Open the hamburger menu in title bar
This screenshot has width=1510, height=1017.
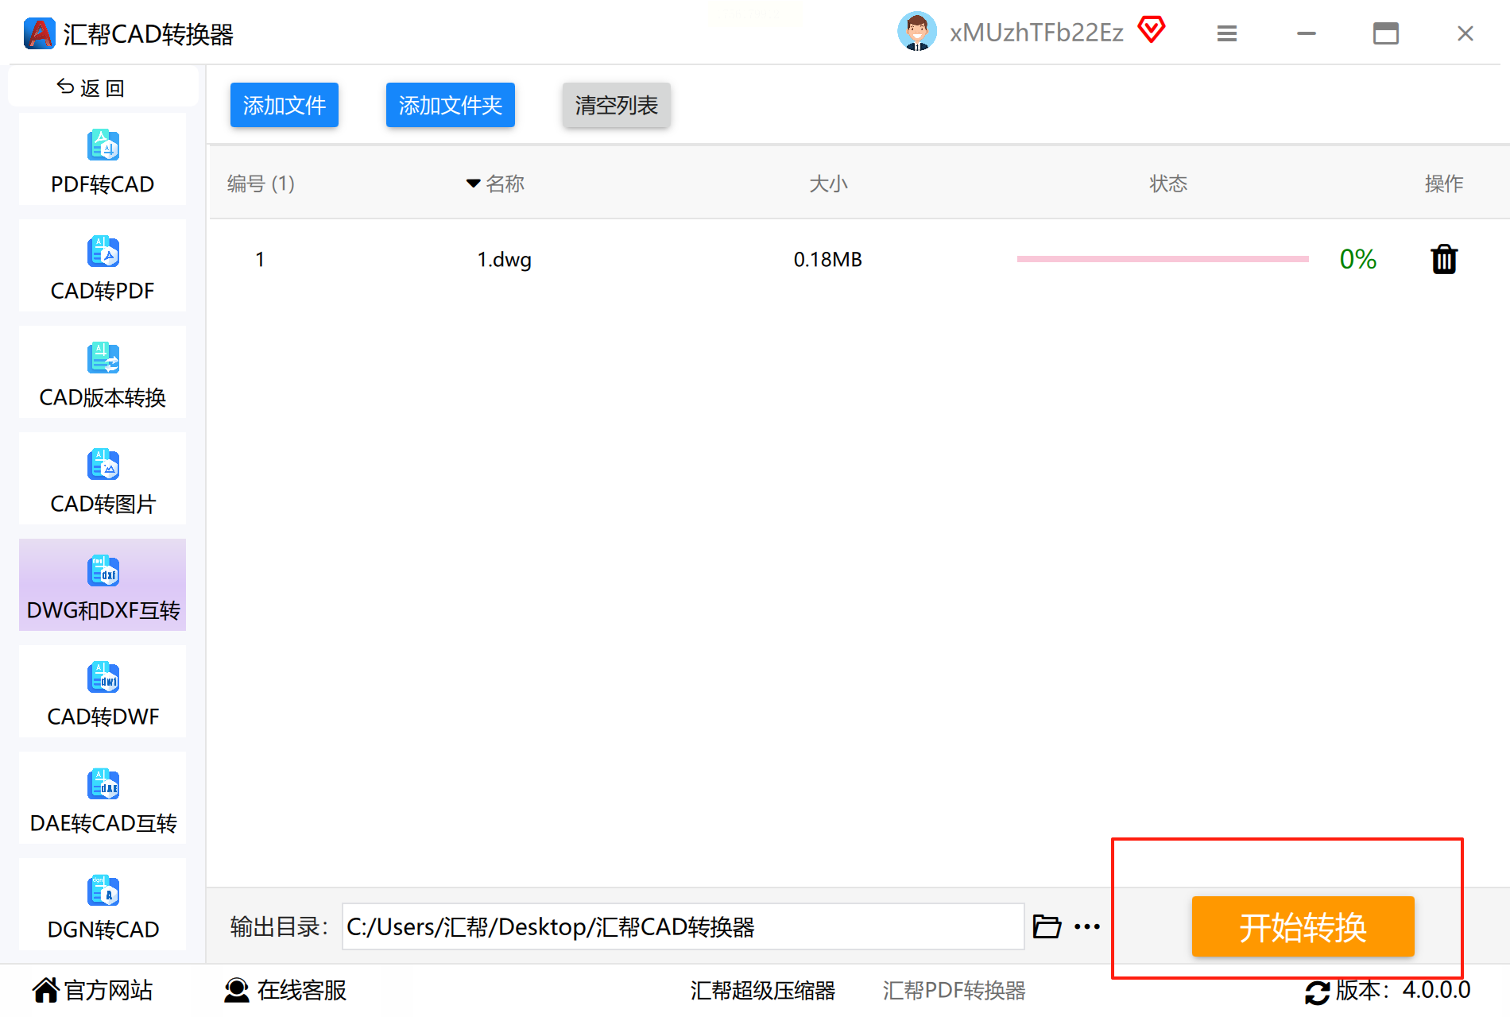tap(1227, 33)
